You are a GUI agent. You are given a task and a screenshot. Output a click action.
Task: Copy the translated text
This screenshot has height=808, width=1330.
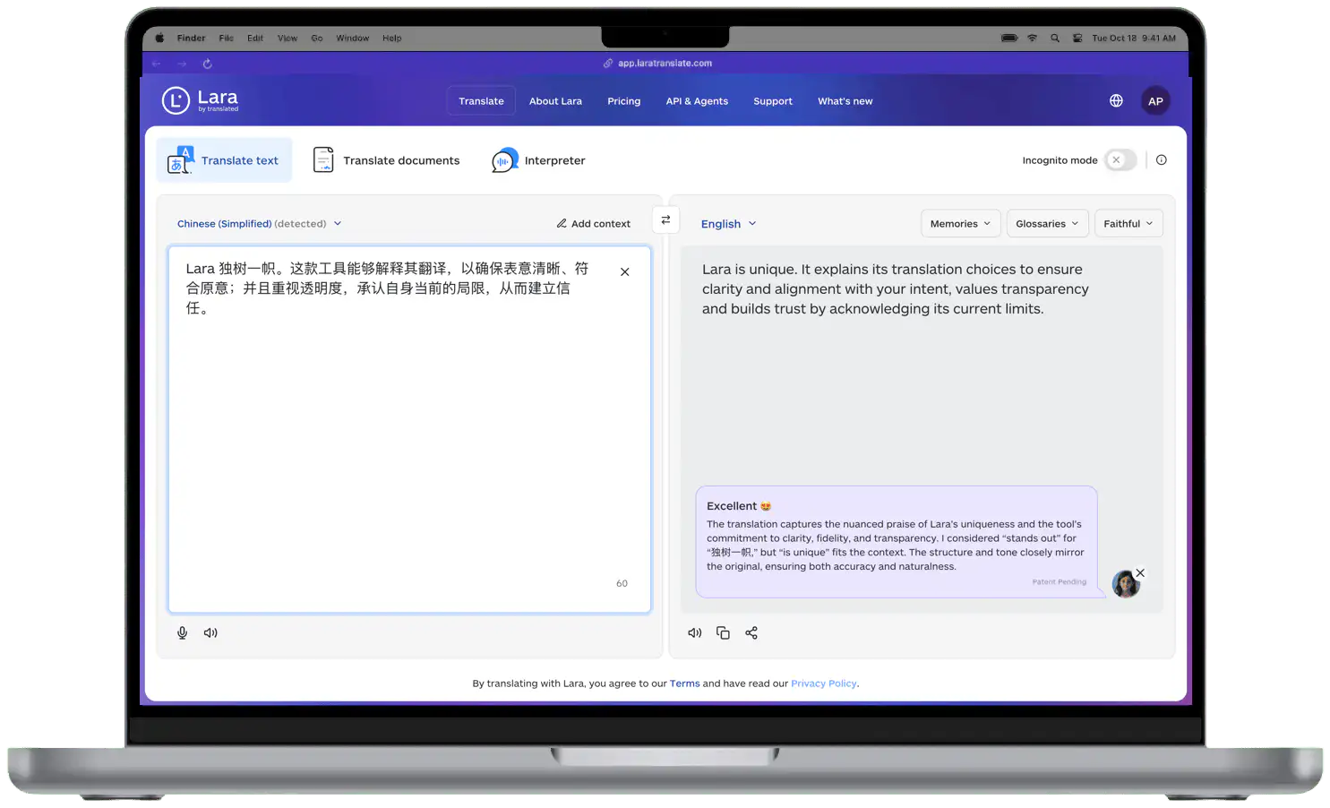pyautogui.click(x=723, y=633)
